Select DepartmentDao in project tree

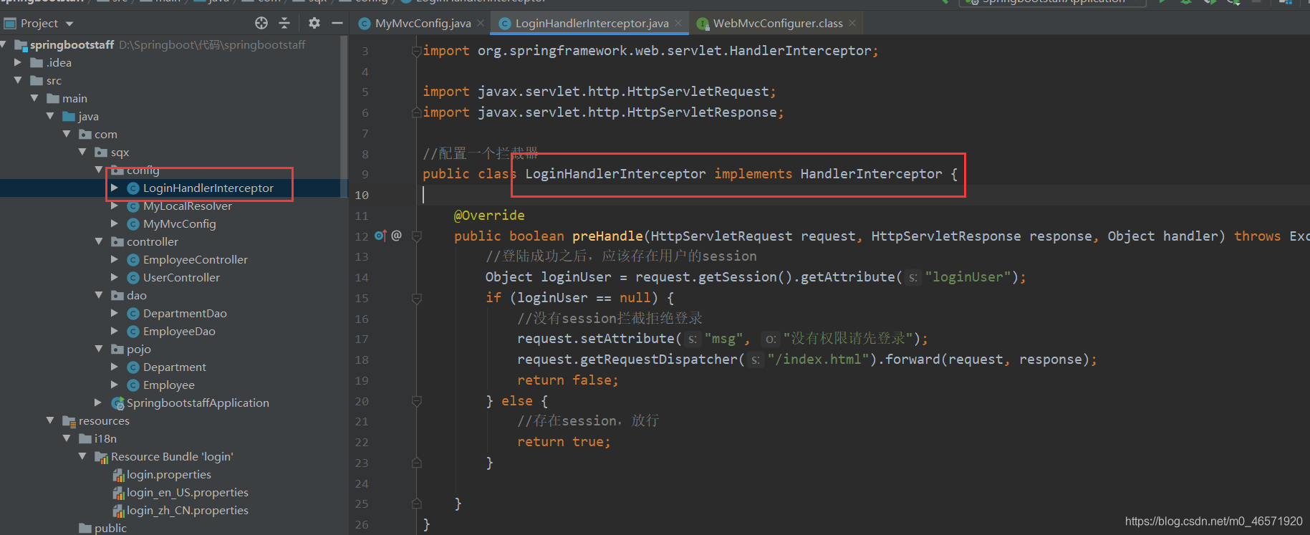point(185,314)
